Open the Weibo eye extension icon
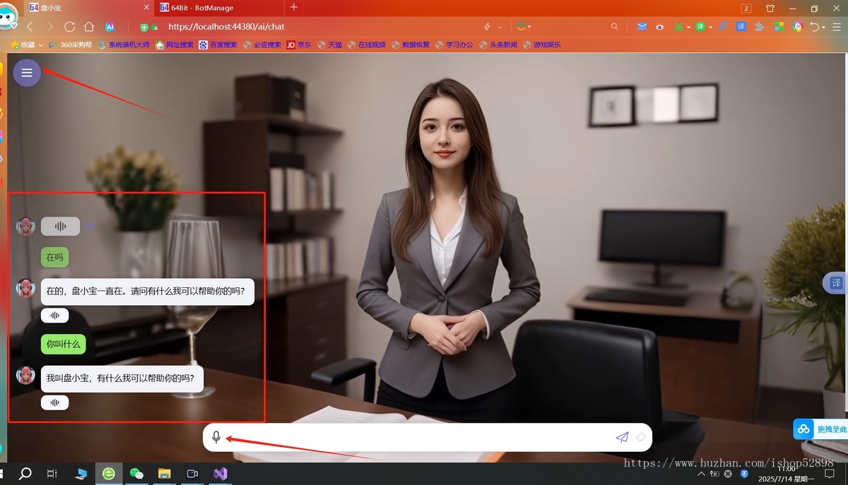The image size is (848, 485). pyautogui.click(x=660, y=27)
